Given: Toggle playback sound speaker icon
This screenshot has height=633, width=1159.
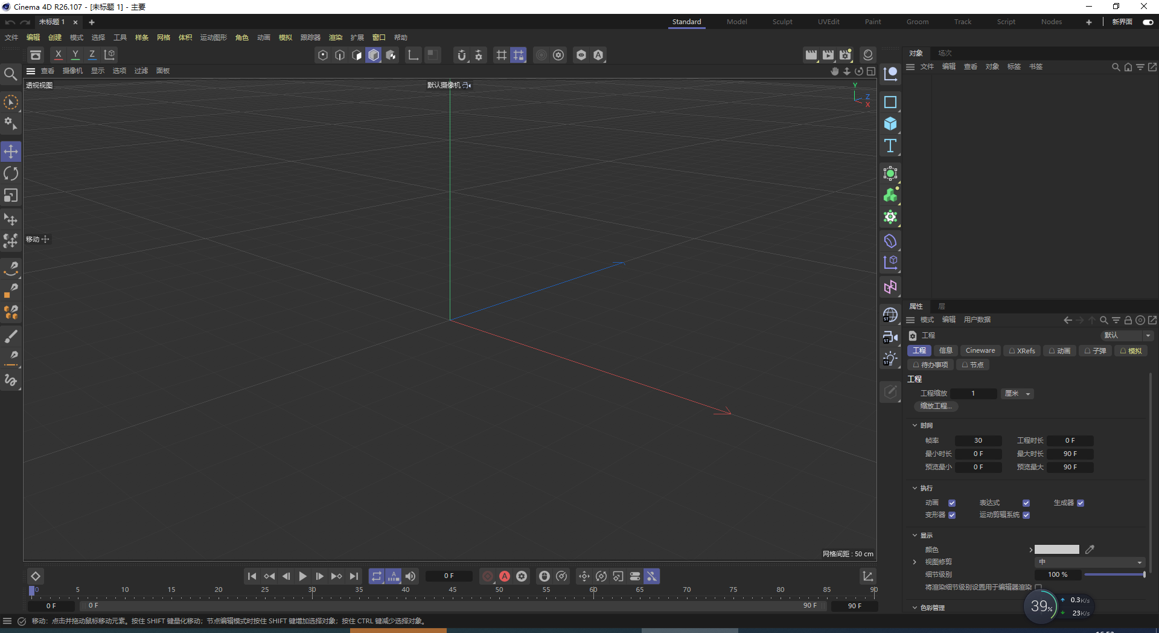Looking at the screenshot, I should click(x=410, y=576).
